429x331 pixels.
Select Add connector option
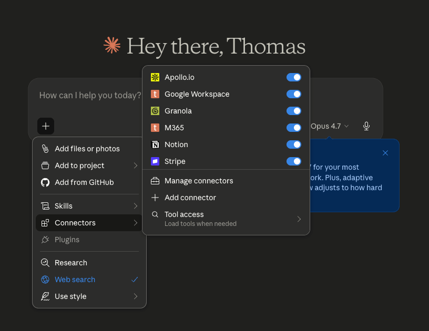click(226, 198)
